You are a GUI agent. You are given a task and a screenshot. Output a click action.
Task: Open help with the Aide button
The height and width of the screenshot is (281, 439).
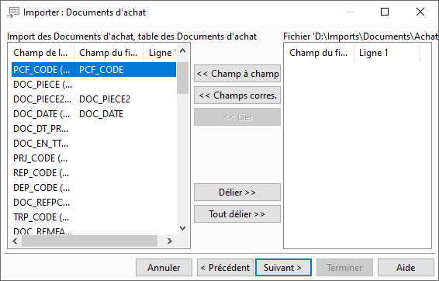point(406,268)
